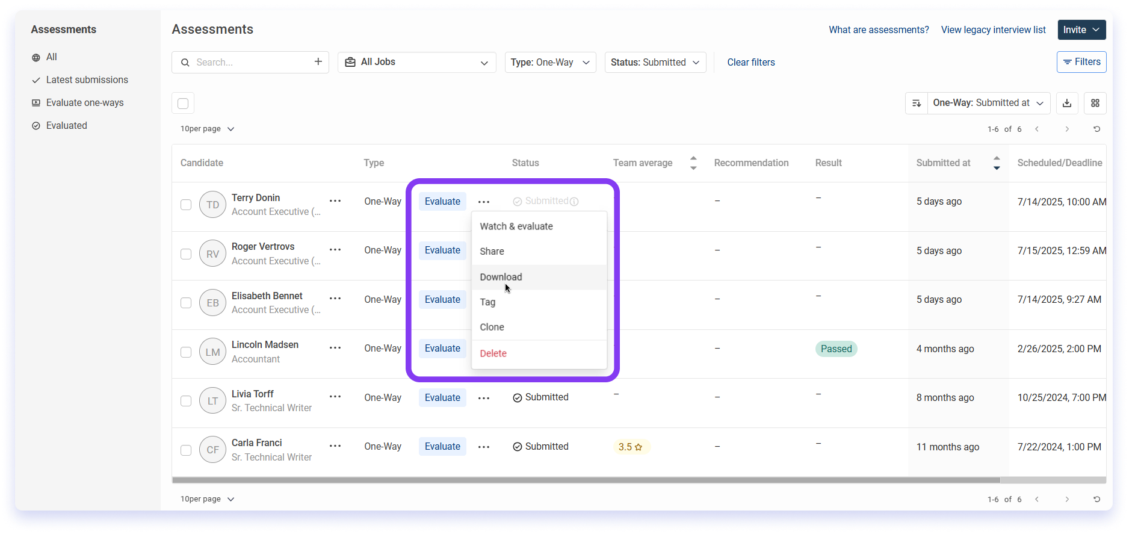This screenshot has height=534, width=1135.
Task: Open the All Jobs dropdown
Action: click(416, 62)
